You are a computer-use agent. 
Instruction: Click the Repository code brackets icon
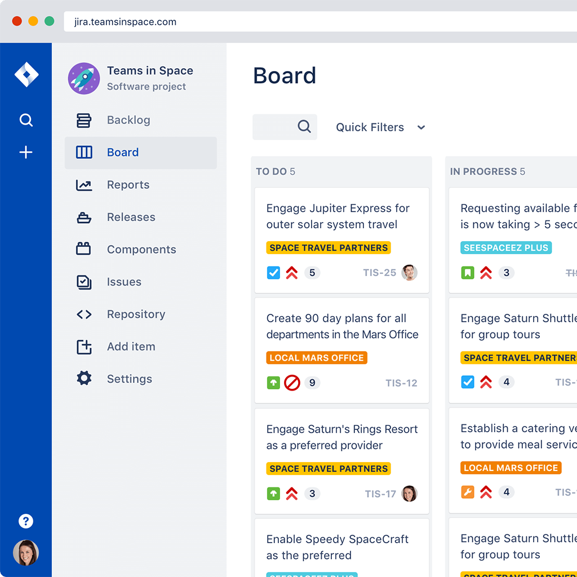[84, 314]
